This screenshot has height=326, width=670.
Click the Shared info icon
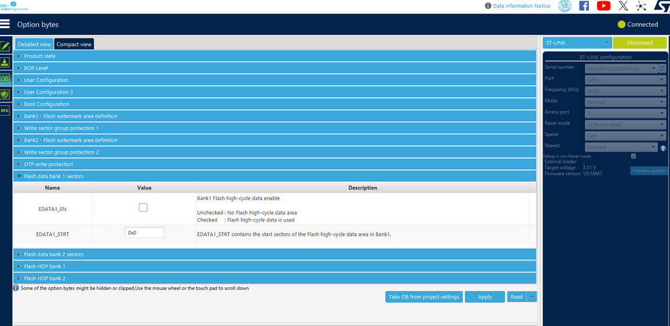click(x=663, y=149)
